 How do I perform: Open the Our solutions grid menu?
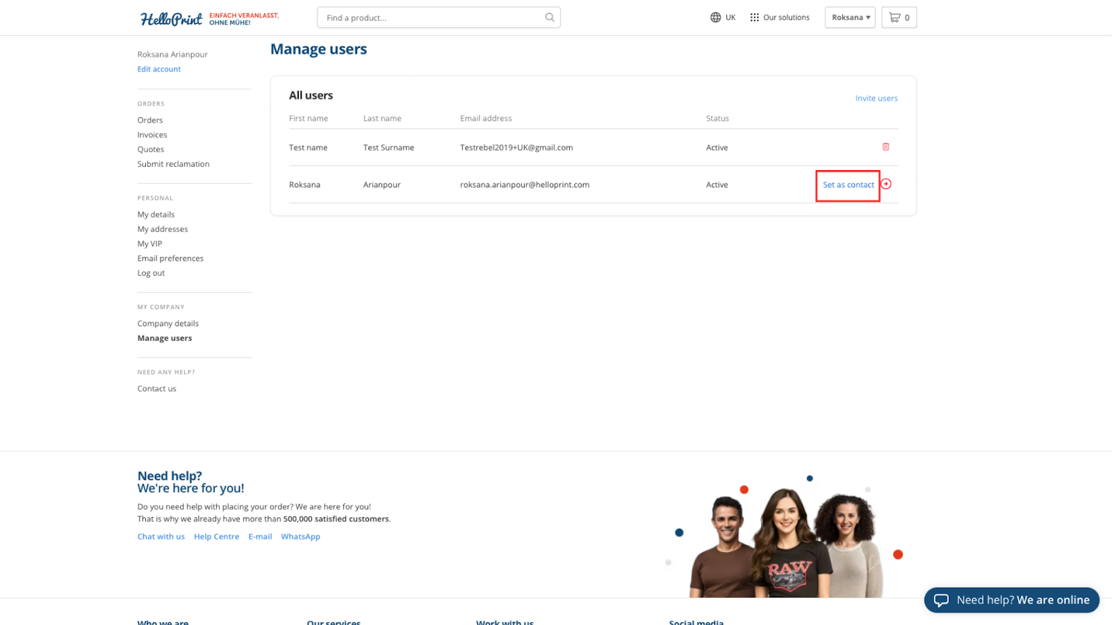pyautogui.click(x=780, y=17)
